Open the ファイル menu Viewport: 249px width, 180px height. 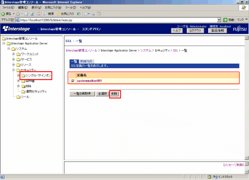8,7
